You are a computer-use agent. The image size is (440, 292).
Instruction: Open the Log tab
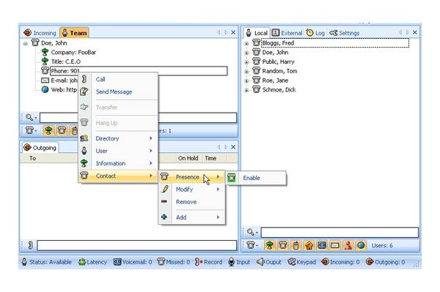click(315, 33)
